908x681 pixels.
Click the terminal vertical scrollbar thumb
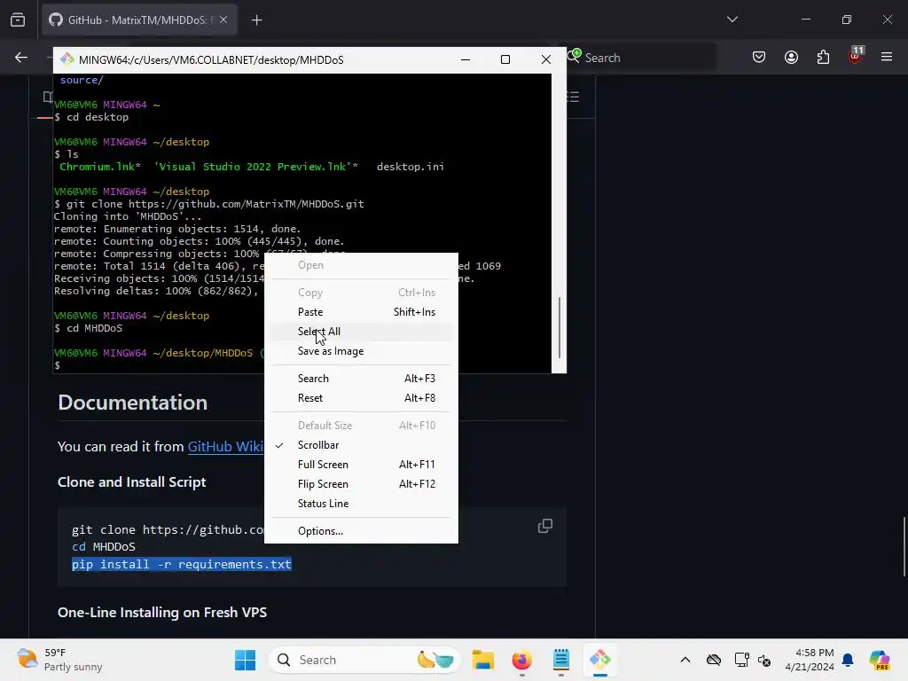point(559,327)
